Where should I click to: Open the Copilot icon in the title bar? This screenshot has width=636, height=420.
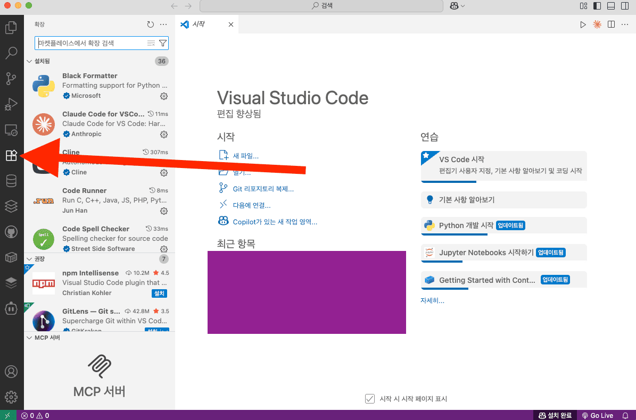[455, 6]
